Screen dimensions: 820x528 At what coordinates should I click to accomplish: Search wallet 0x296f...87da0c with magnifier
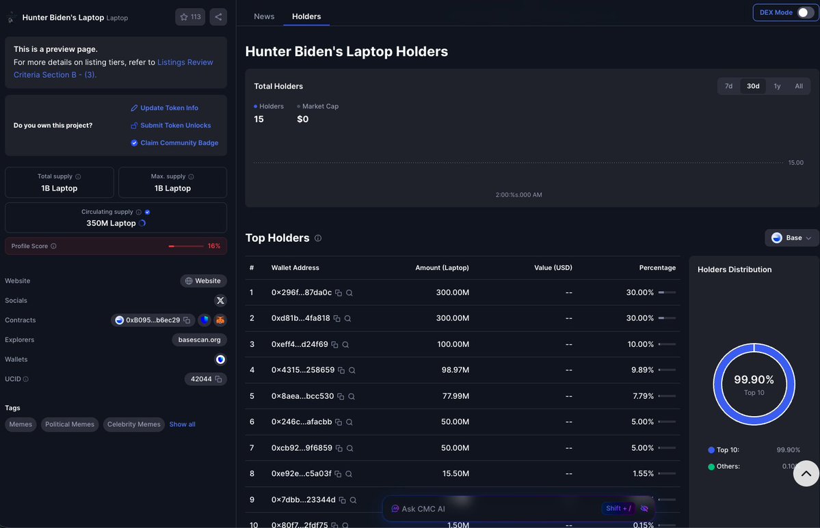click(x=349, y=293)
